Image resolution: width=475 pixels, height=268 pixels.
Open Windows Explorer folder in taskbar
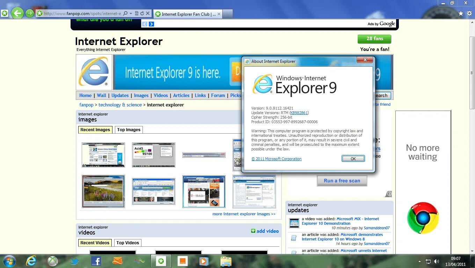coord(226,261)
